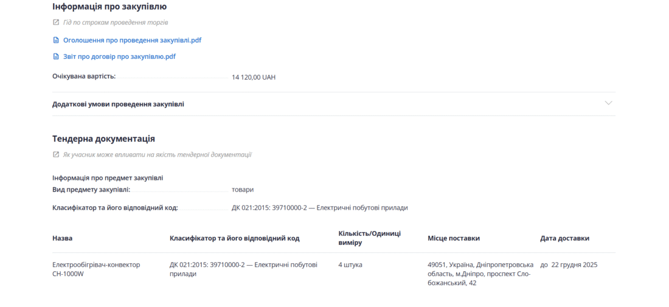Click the external-link icon beside the bidding timeline guide
The width and height of the screenshot is (669, 307).
pyautogui.click(x=56, y=22)
